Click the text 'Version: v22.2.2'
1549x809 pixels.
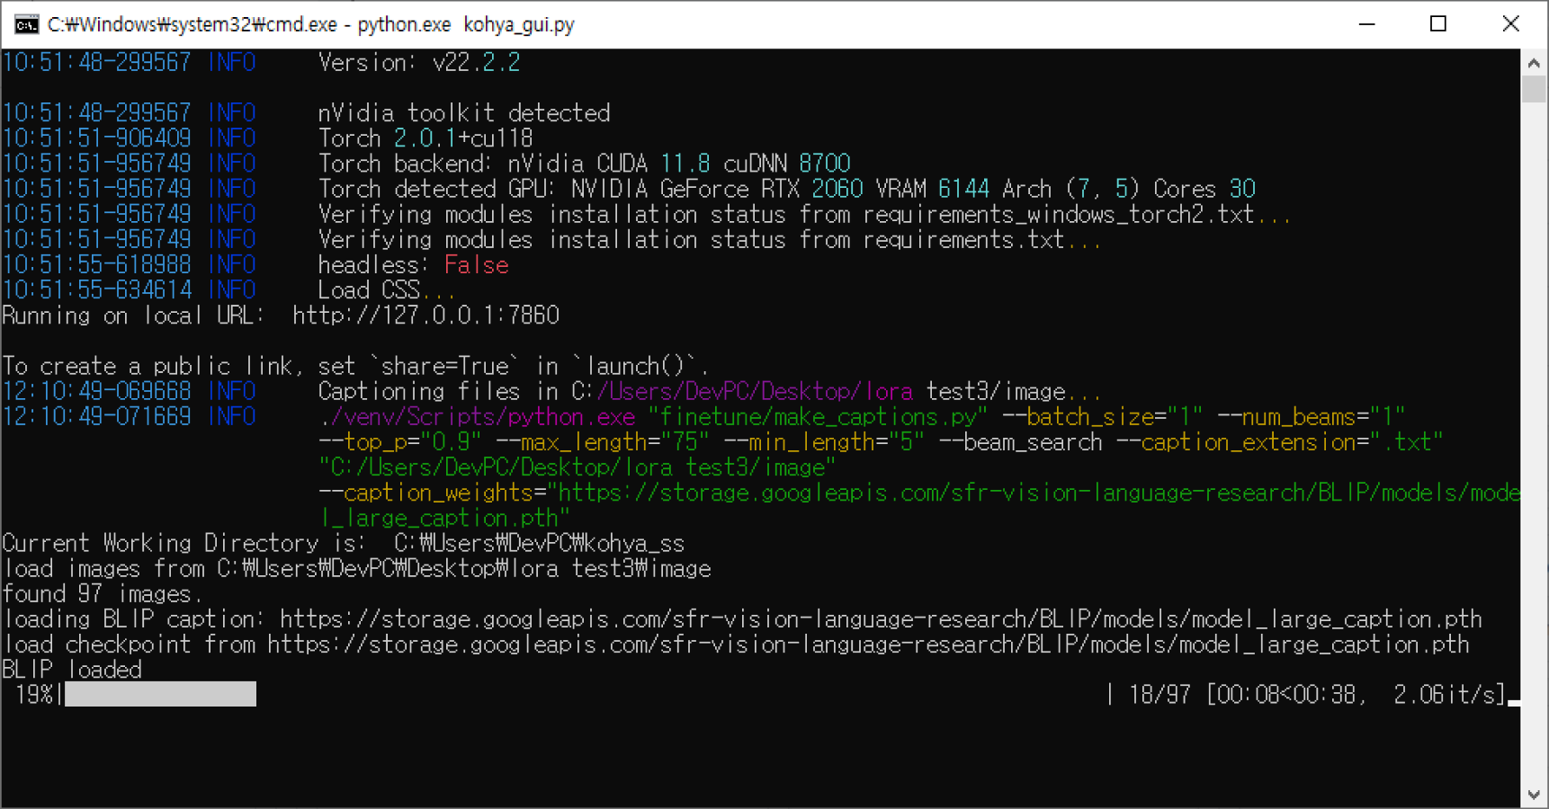[419, 63]
